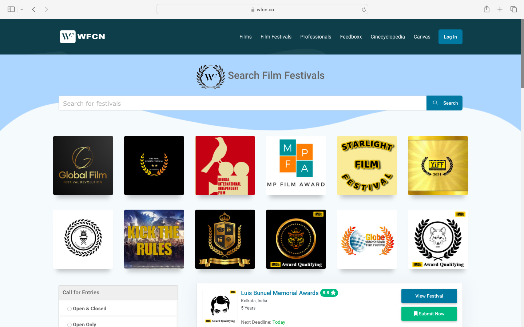Click the fox-crest CICFF festival logo
This screenshot has height=327, width=524.
(438, 239)
